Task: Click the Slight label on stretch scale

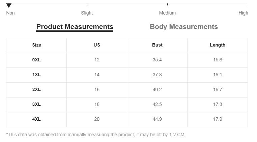Action: pos(87,13)
